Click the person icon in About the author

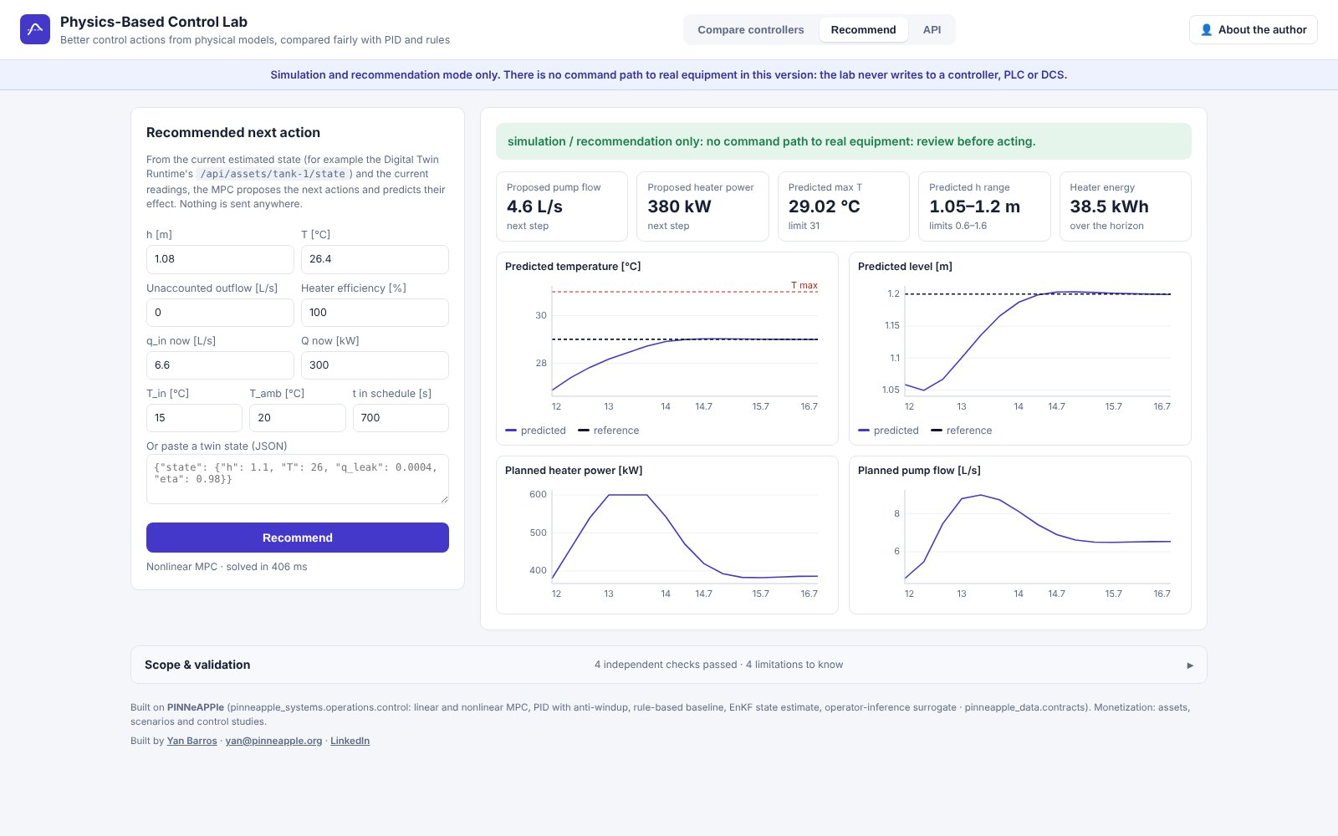1206,29
